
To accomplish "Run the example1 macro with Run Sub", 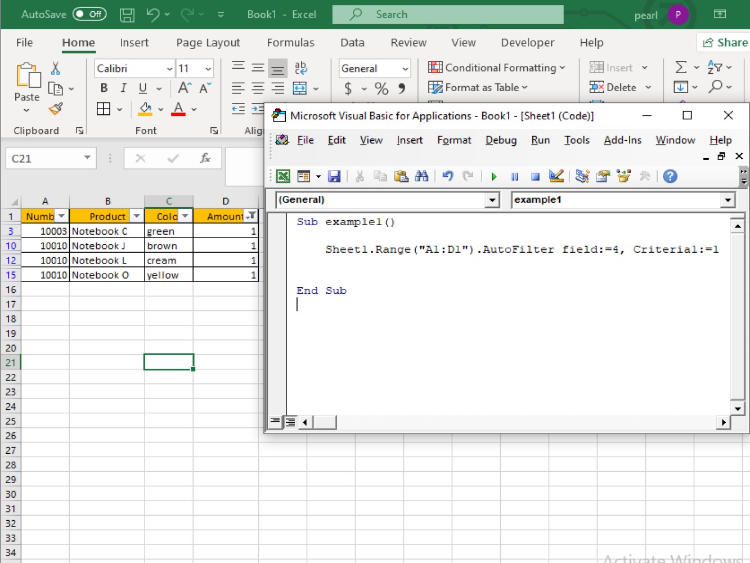I will pyautogui.click(x=493, y=176).
